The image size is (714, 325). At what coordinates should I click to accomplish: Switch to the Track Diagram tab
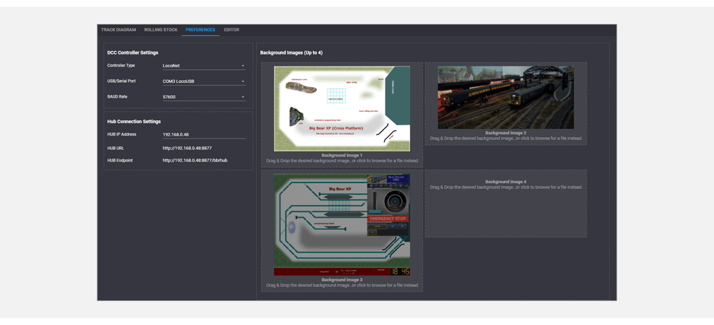point(118,30)
